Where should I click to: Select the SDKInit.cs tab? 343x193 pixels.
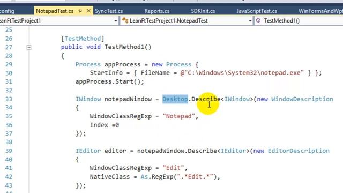[203, 11]
